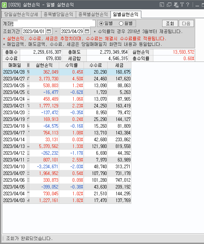Switch to 당일실현손익상세 tab

pos(21,15)
